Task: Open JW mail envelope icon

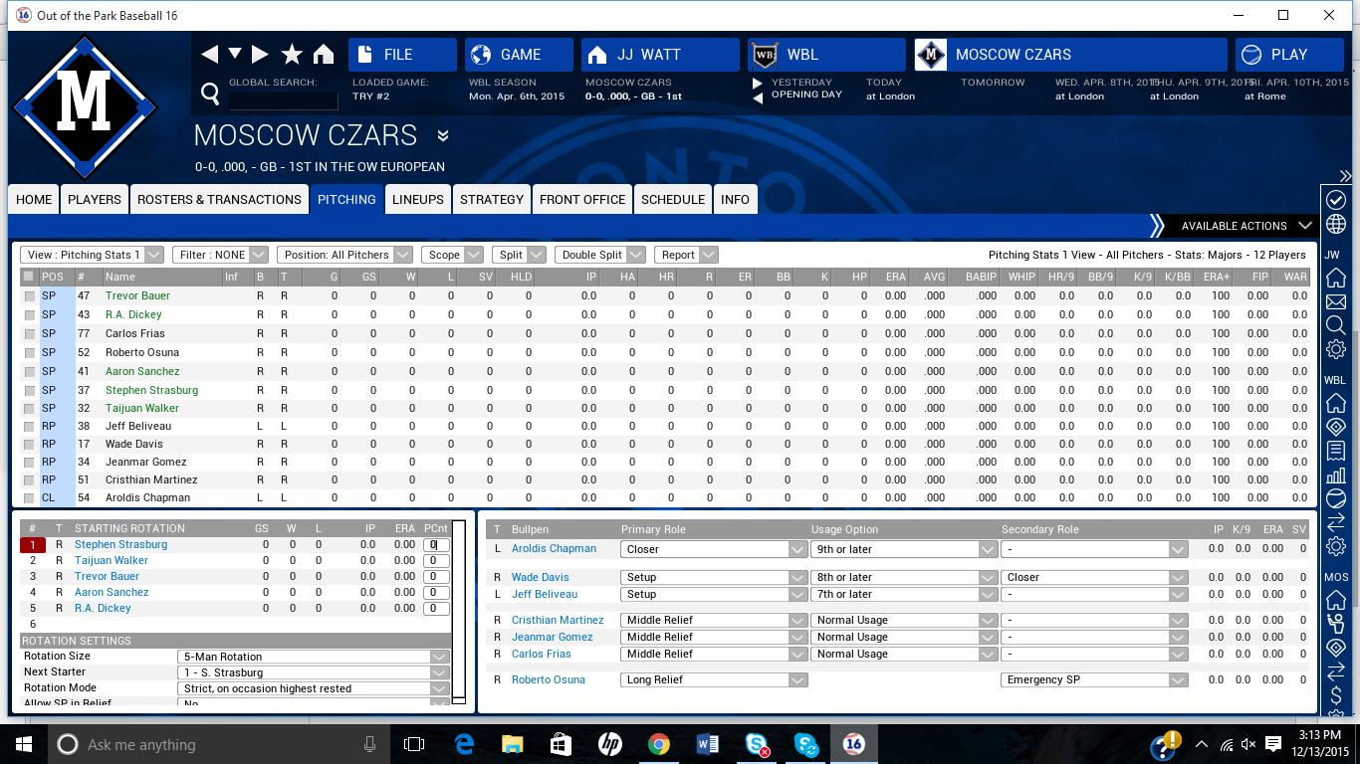Action: 1336,301
